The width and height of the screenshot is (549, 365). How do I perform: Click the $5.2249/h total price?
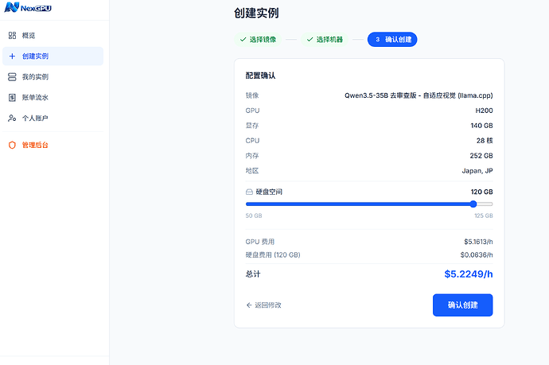tap(469, 274)
